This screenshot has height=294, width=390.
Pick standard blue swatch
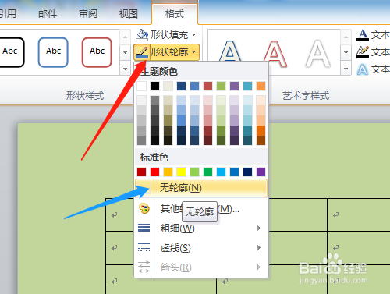[234, 172]
